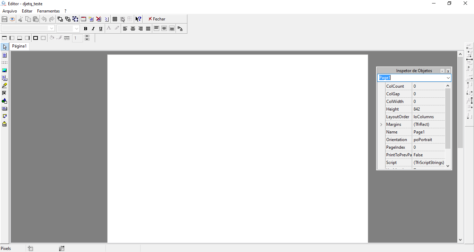Toggle underline text formatting
This screenshot has width=474, height=252.
coord(101,29)
